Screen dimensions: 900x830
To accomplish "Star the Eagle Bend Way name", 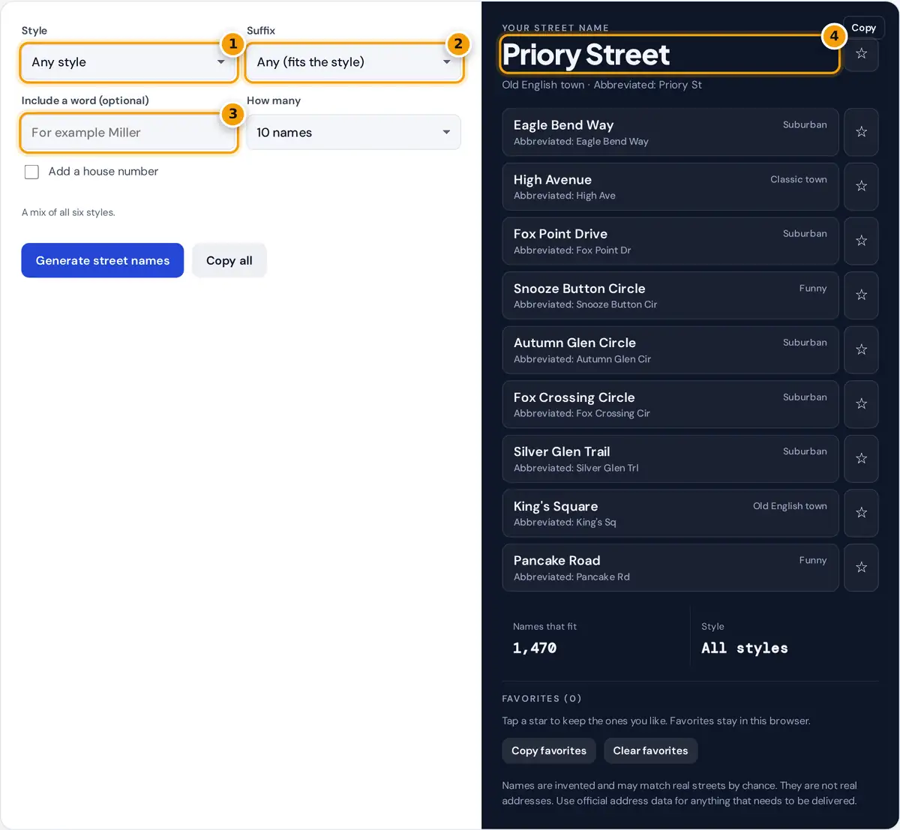I will 861,132.
